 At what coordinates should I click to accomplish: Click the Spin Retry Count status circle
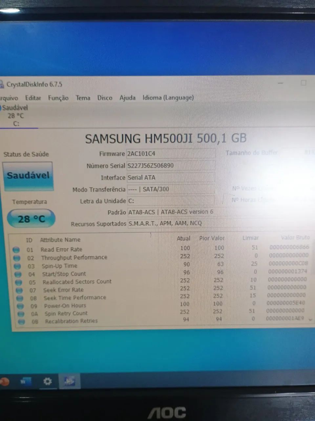pyautogui.click(x=21, y=314)
